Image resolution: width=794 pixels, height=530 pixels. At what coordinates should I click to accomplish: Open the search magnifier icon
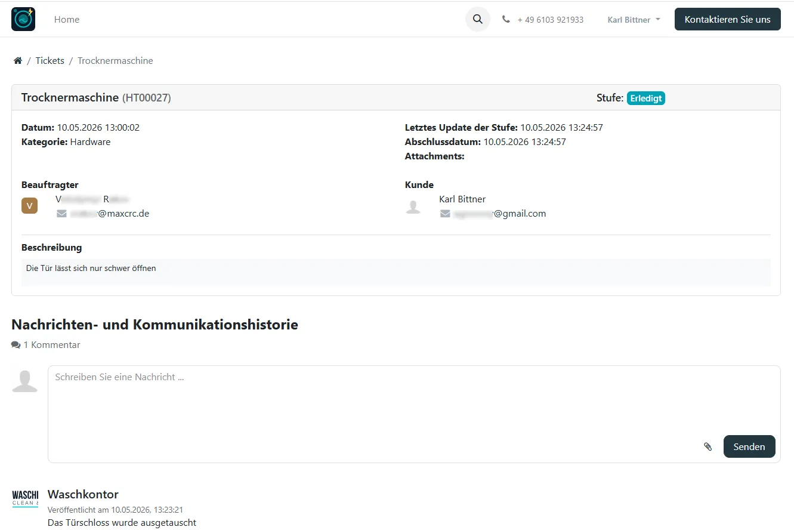click(477, 19)
